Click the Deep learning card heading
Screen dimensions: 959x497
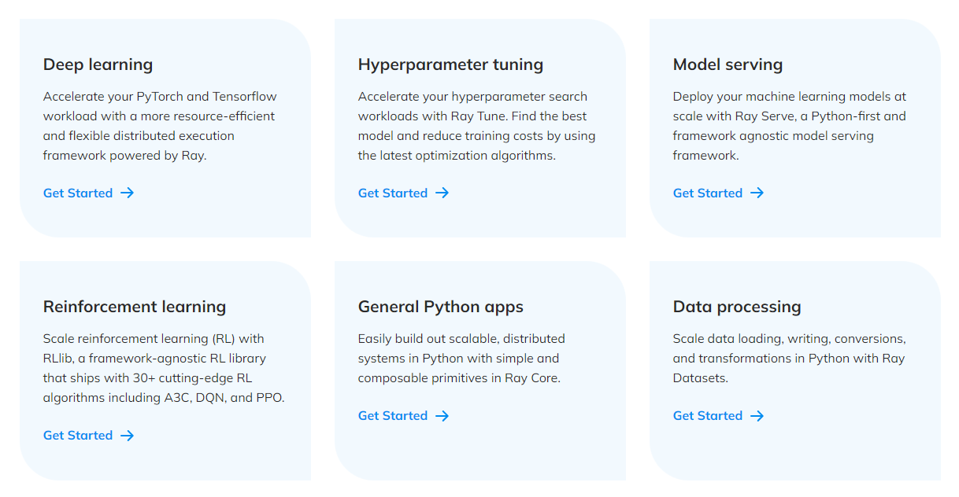pos(98,64)
